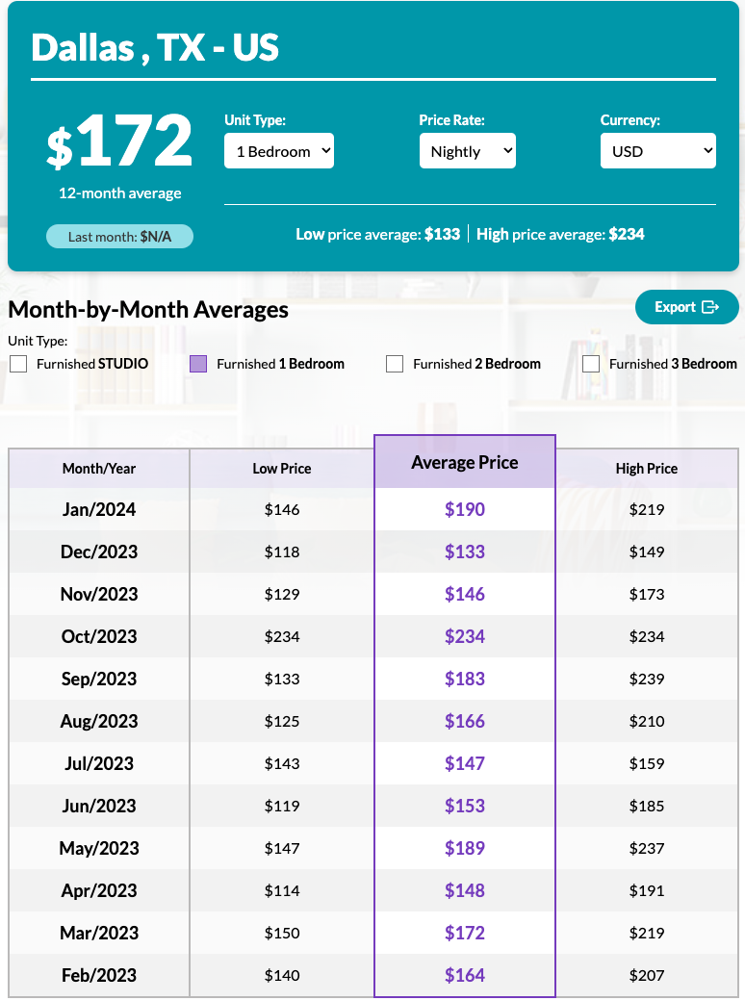
Task: Select the Apr/2023 row label
Action: point(99,890)
